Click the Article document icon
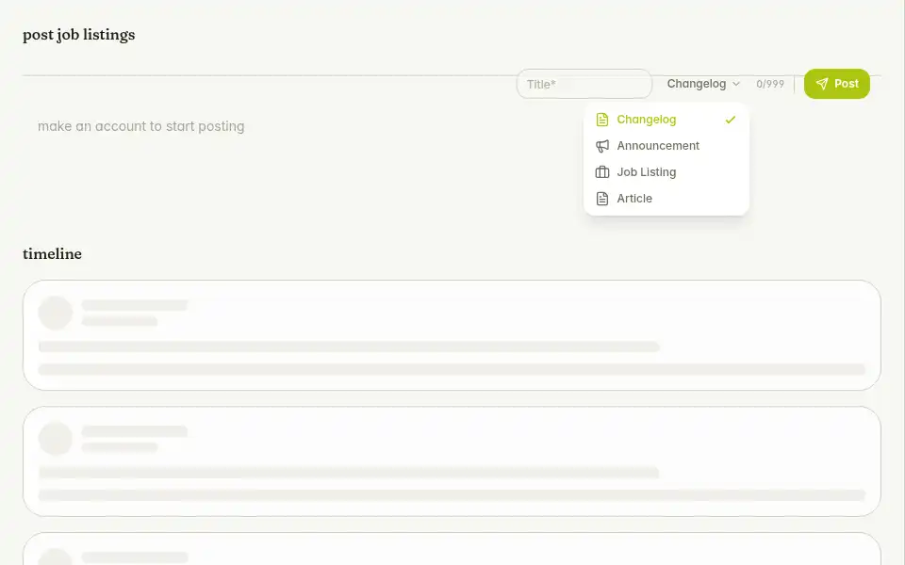The image size is (905, 565). [602, 199]
